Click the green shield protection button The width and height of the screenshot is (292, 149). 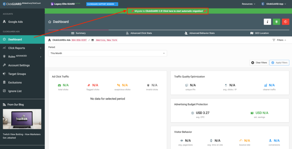[276, 22]
